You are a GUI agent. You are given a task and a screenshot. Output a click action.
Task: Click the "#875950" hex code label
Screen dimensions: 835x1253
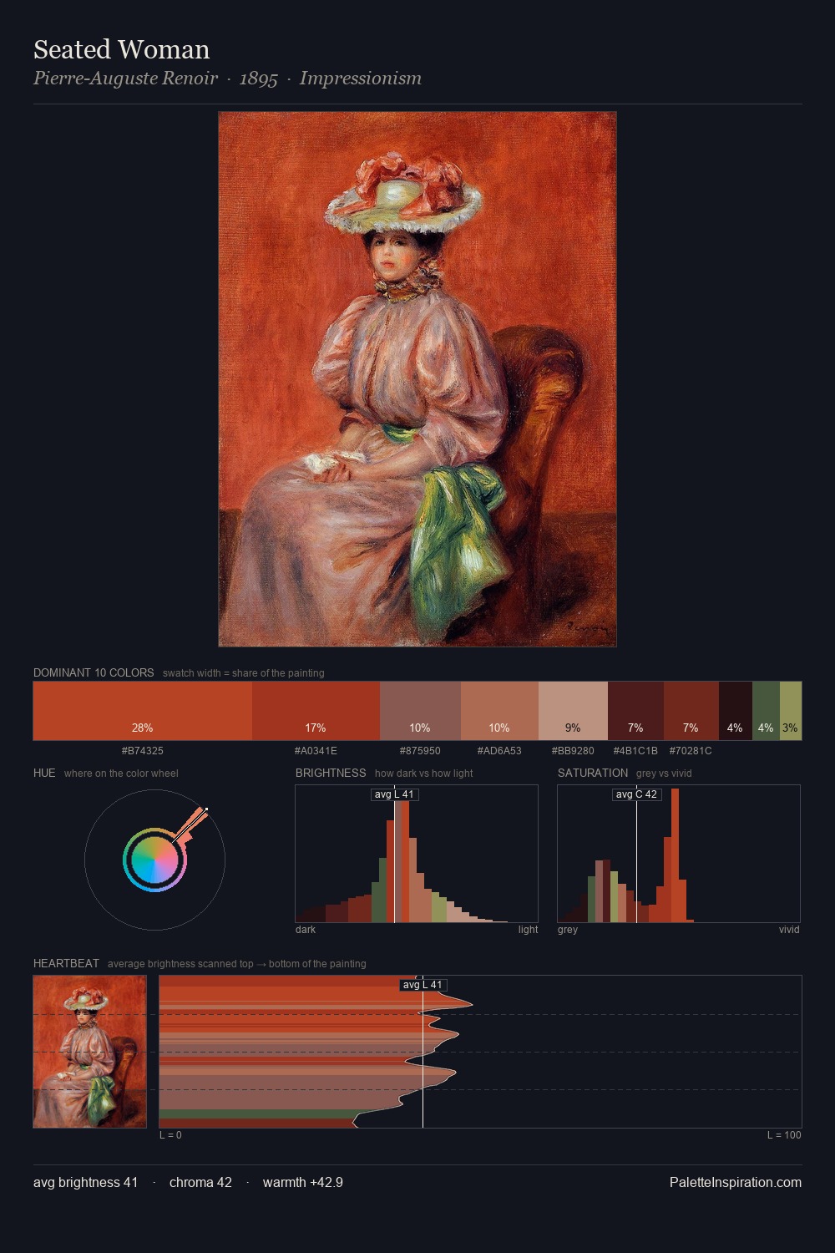pyautogui.click(x=420, y=751)
